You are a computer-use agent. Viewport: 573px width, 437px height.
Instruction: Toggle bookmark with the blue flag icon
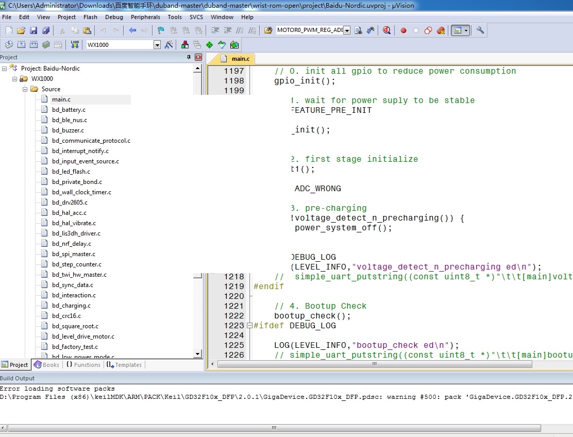point(161,30)
